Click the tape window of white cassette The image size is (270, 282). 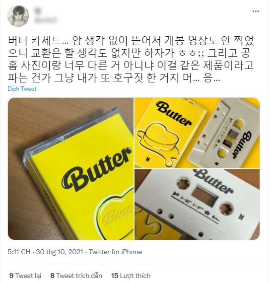pos(204,196)
